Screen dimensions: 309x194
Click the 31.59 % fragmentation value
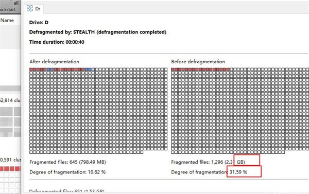coord(238,172)
